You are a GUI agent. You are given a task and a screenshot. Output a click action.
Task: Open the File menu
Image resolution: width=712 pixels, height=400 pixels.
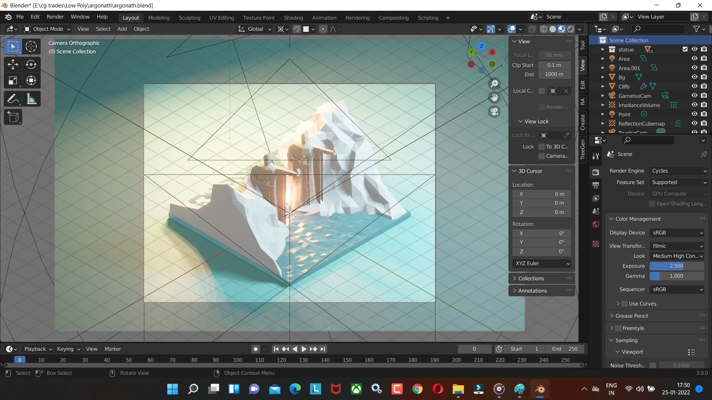click(20, 17)
